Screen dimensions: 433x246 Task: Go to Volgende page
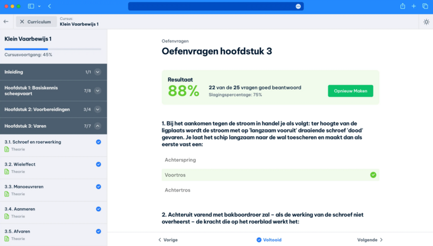pyautogui.click(x=370, y=240)
